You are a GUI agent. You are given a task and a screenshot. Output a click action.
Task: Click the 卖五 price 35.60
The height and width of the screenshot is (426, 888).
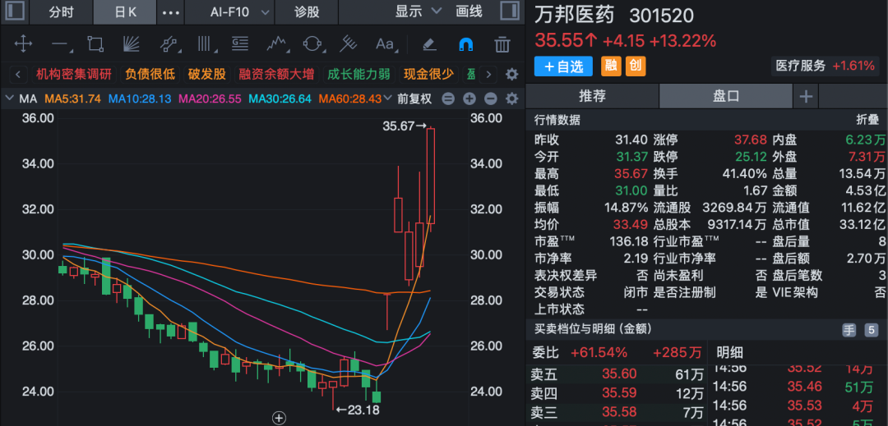pyautogui.click(x=619, y=374)
